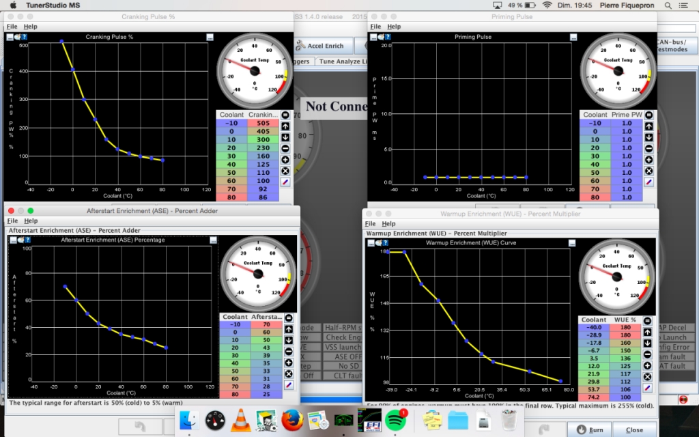
Task: Select Afterstart cell value 43
Action: 266,348
